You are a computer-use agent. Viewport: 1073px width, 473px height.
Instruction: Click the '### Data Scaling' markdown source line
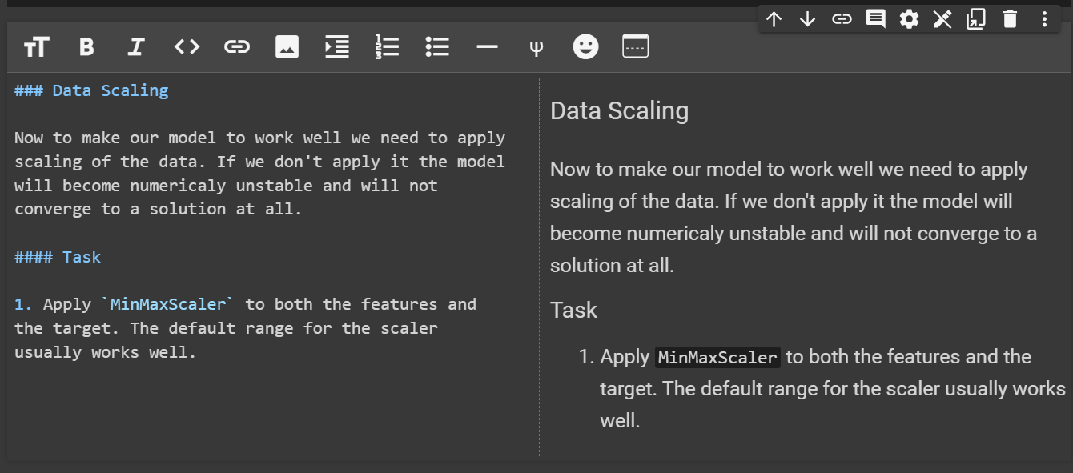pos(91,90)
